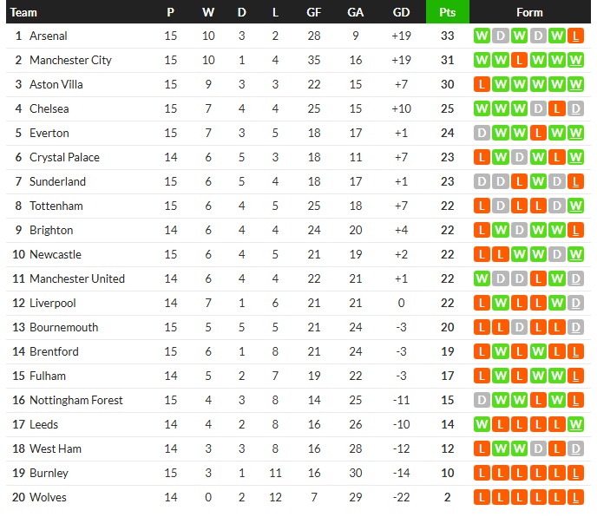Click Arsenal's most recent loss form badge
597x517 pixels.
tap(576, 36)
